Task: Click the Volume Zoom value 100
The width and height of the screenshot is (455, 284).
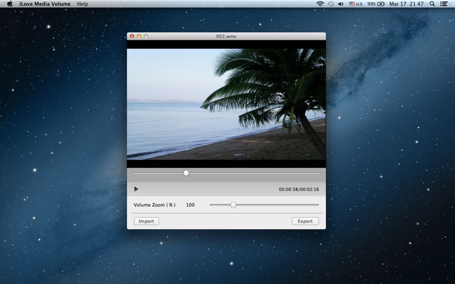Action: tap(190, 205)
